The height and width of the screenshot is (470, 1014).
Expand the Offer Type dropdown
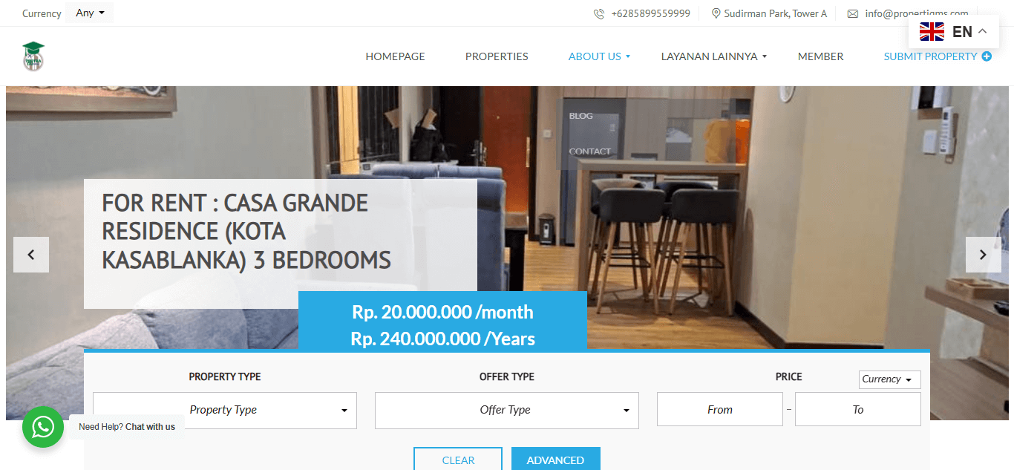pyautogui.click(x=507, y=411)
